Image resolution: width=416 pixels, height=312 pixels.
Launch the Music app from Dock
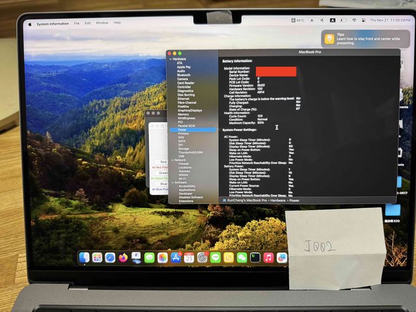click(x=268, y=258)
